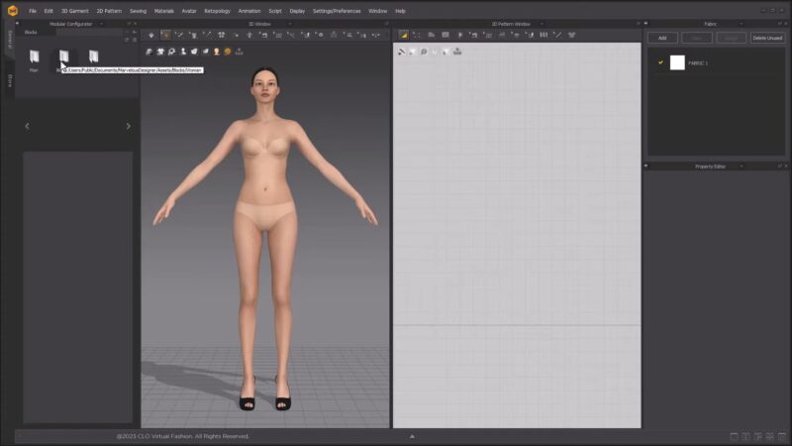Screen dimensions: 792x446
Task: Open the 2D Pattern menu
Action: pyautogui.click(x=109, y=11)
